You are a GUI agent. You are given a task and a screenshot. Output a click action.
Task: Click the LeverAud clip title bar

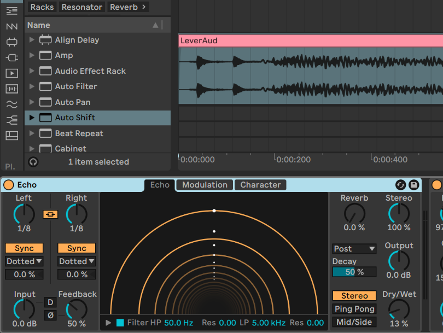click(x=311, y=40)
